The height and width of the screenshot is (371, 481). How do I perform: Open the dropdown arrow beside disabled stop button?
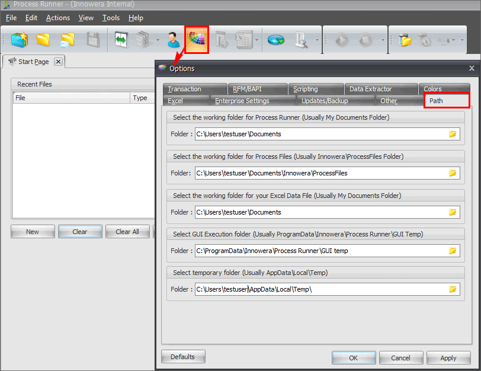click(x=383, y=40)
